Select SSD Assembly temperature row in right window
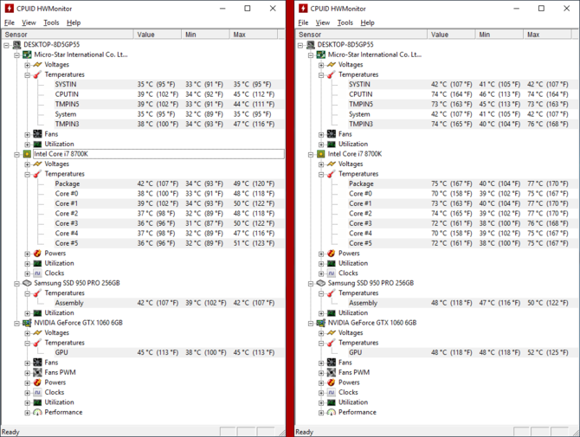The image size is (580, 437). [463, 303]
